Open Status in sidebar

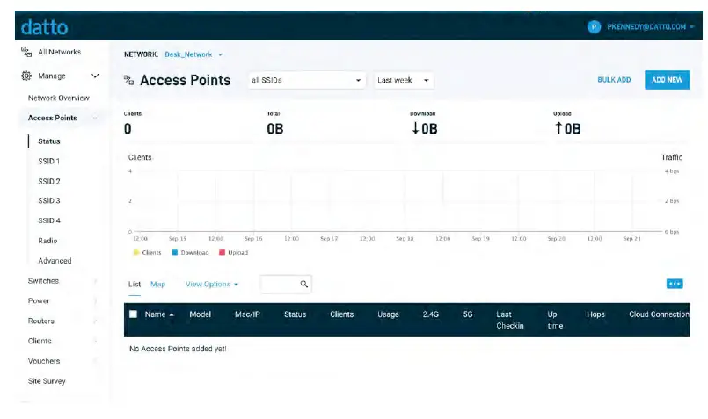coord(48,141)
